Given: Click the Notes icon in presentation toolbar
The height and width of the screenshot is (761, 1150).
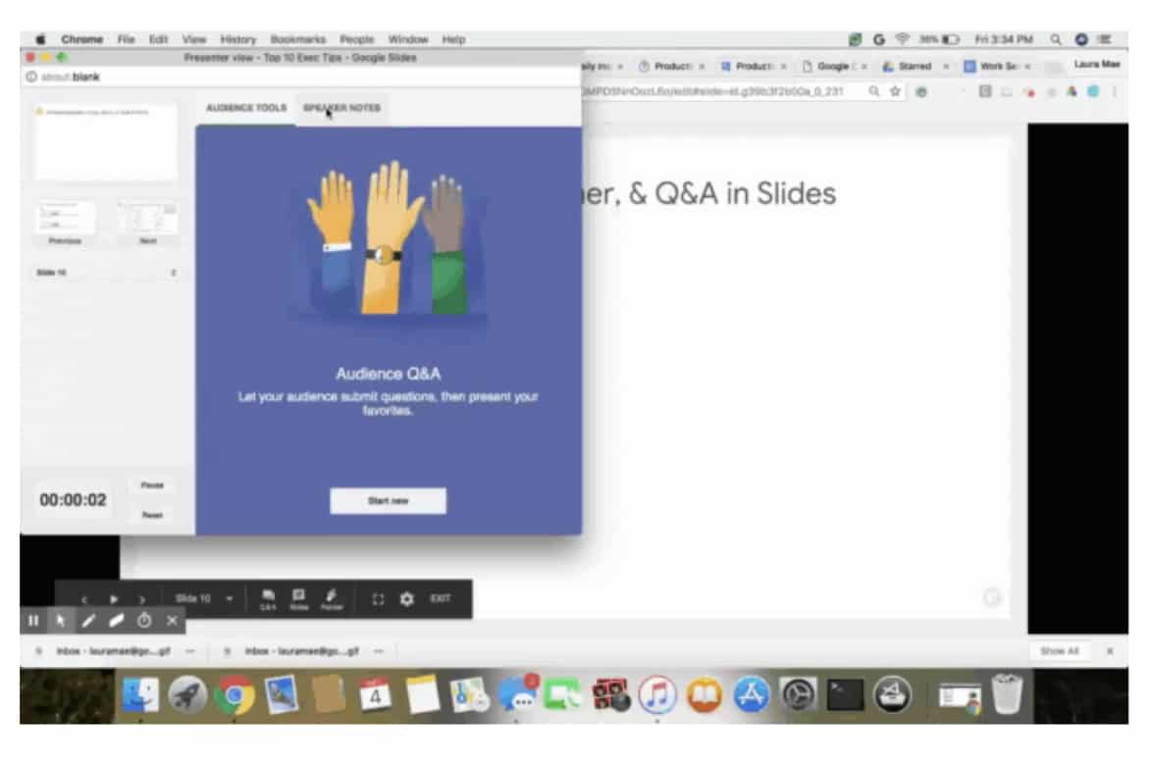Looking at the screenshot, I should click(299, 599).
